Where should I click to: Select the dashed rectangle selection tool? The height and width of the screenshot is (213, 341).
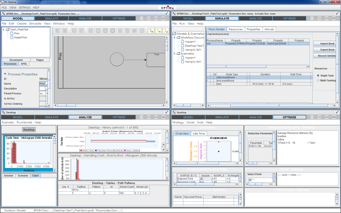coord(142,30)
